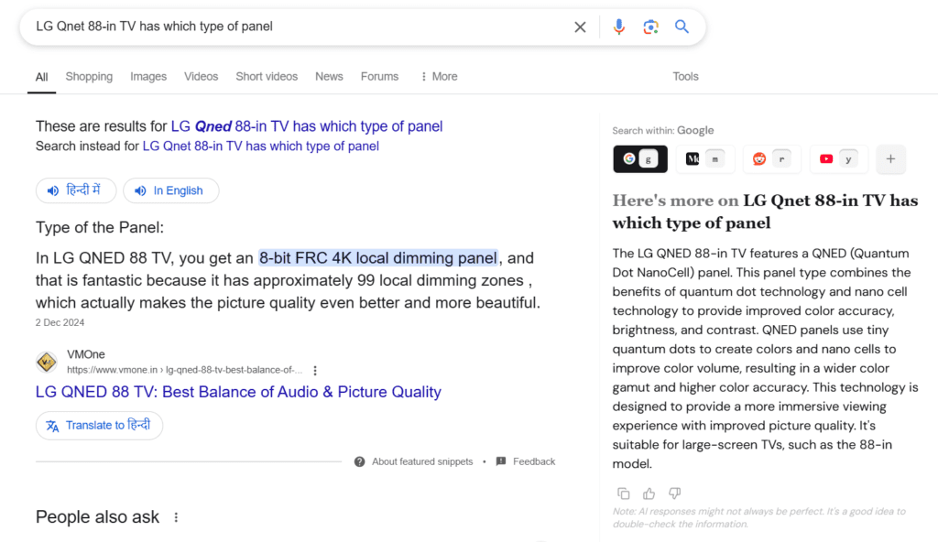
Task: Click the voice search microphone icon
Action: [x=618, y=27]
